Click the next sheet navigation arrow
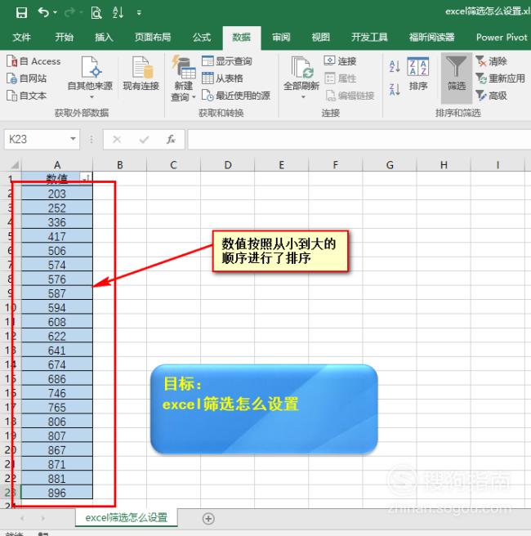Image resolution: width=531 pixels, height=536 pixels. (43, 519)
